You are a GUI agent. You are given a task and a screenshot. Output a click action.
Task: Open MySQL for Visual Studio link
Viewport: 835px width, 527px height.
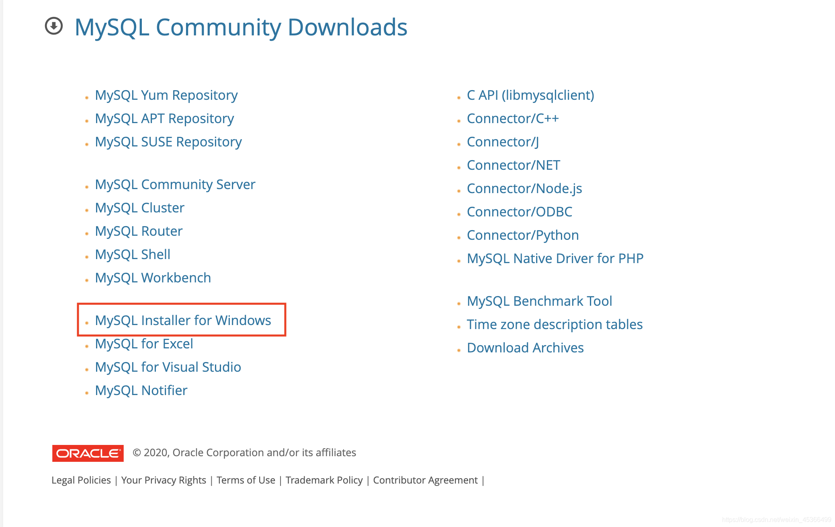point(168,367)
